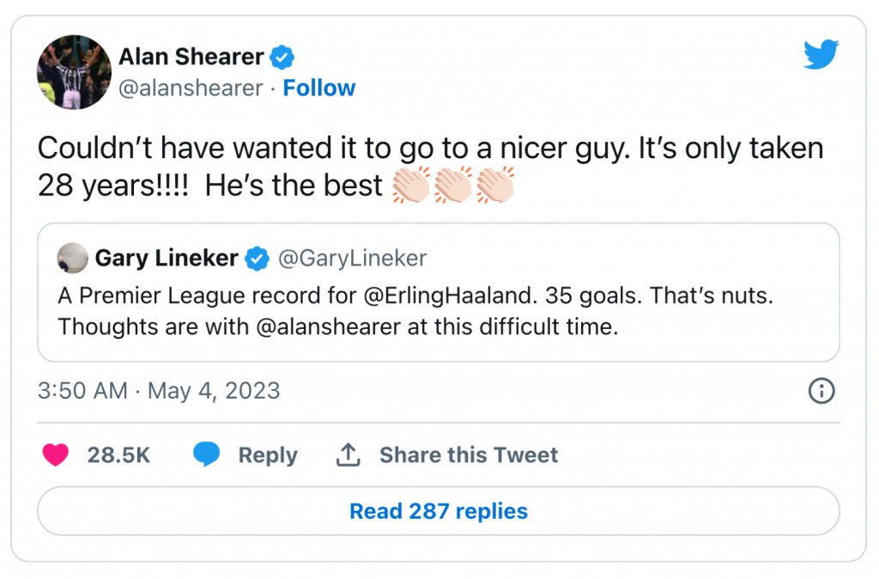Click the blue reply bubble icon
Viewport: 879px width, 579px height.
[x=206, y=454]
